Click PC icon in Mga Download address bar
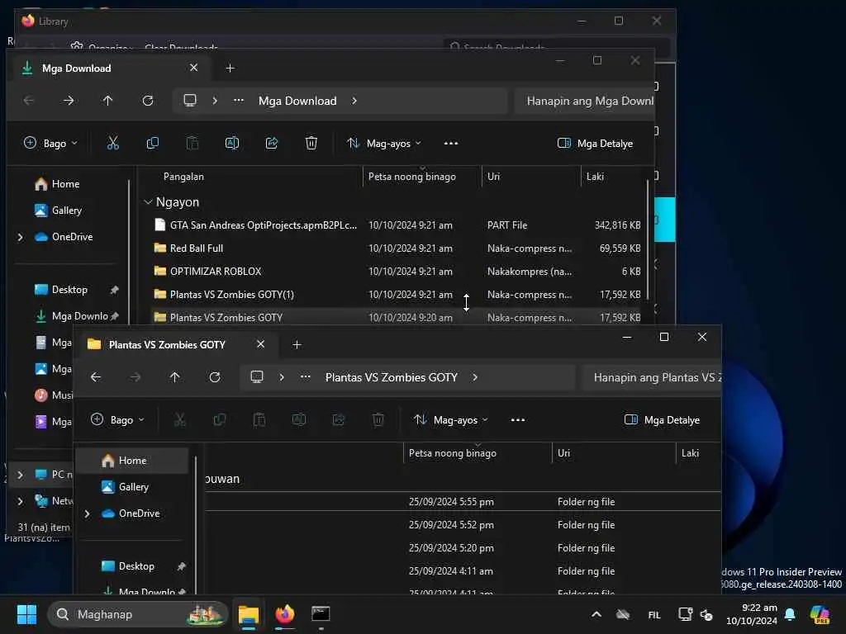This screenshot has height=634, width=846. coord(190,100)
